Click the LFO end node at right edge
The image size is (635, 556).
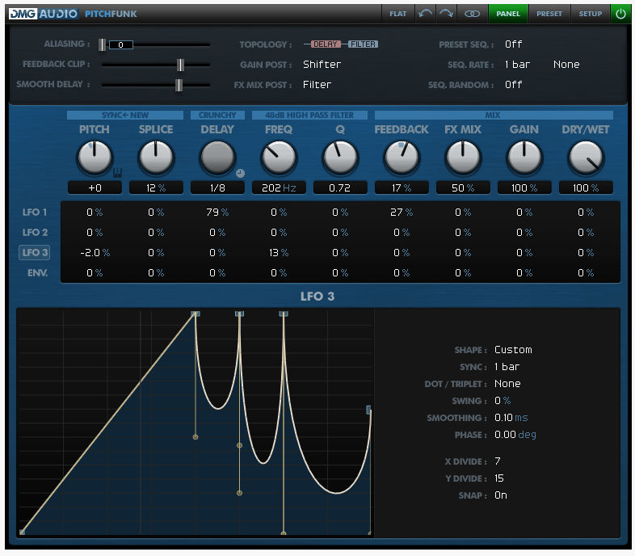click(x=369, y=410)
